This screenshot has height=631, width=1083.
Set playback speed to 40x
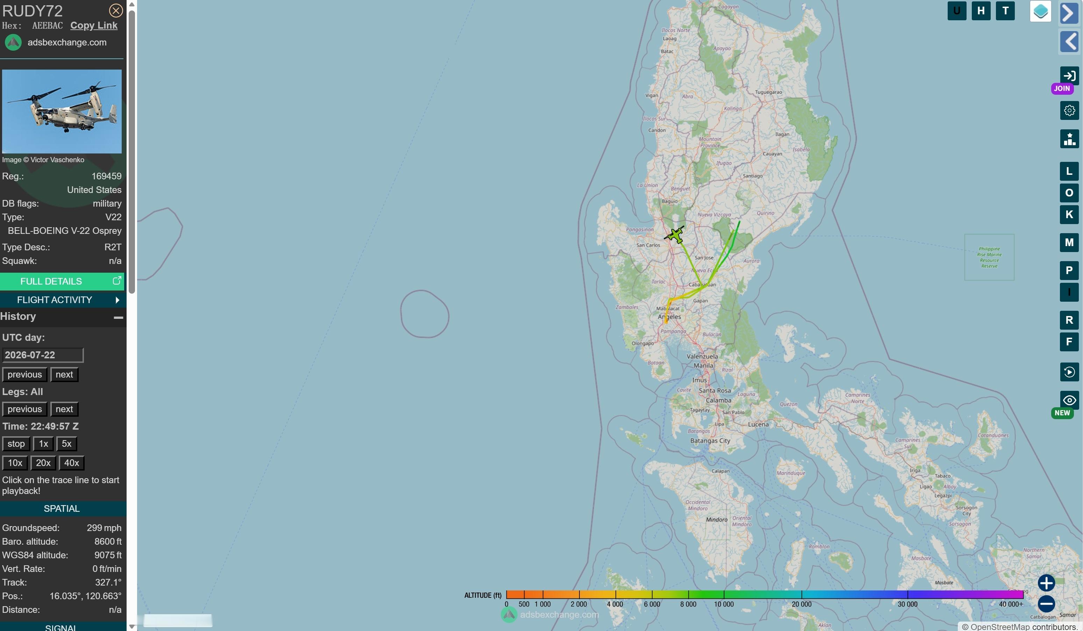pos(71,463)
